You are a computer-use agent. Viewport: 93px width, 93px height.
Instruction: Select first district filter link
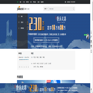point(35,57)
